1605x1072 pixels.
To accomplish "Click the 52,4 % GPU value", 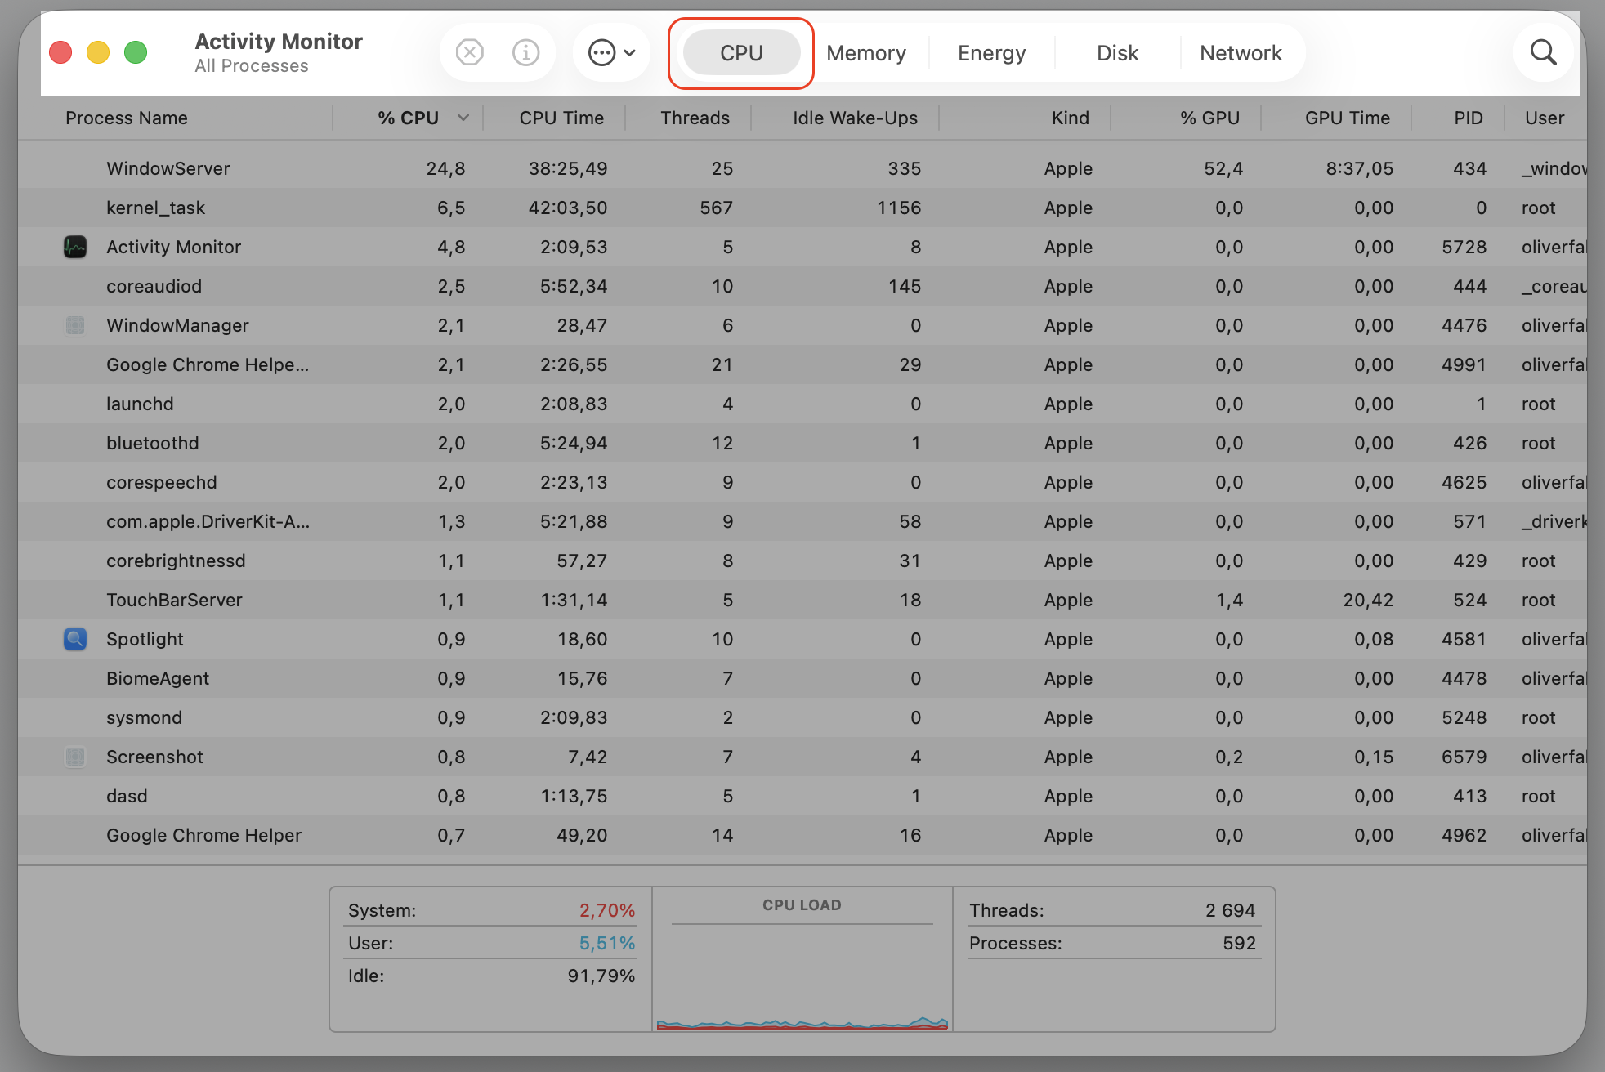I will pos(1223,168).
